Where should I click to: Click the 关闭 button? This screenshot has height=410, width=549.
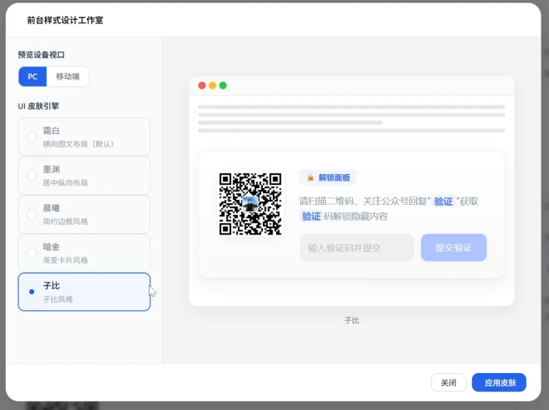(449, 382)
